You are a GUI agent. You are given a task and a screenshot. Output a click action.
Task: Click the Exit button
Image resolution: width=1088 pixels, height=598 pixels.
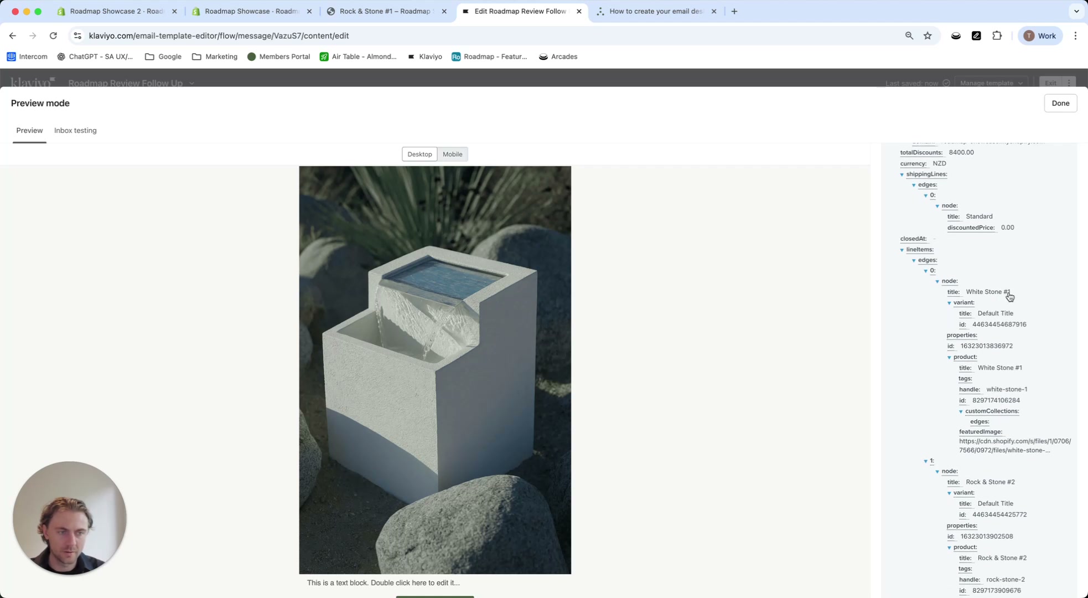pyautogui.click(x=1050, y=83)
